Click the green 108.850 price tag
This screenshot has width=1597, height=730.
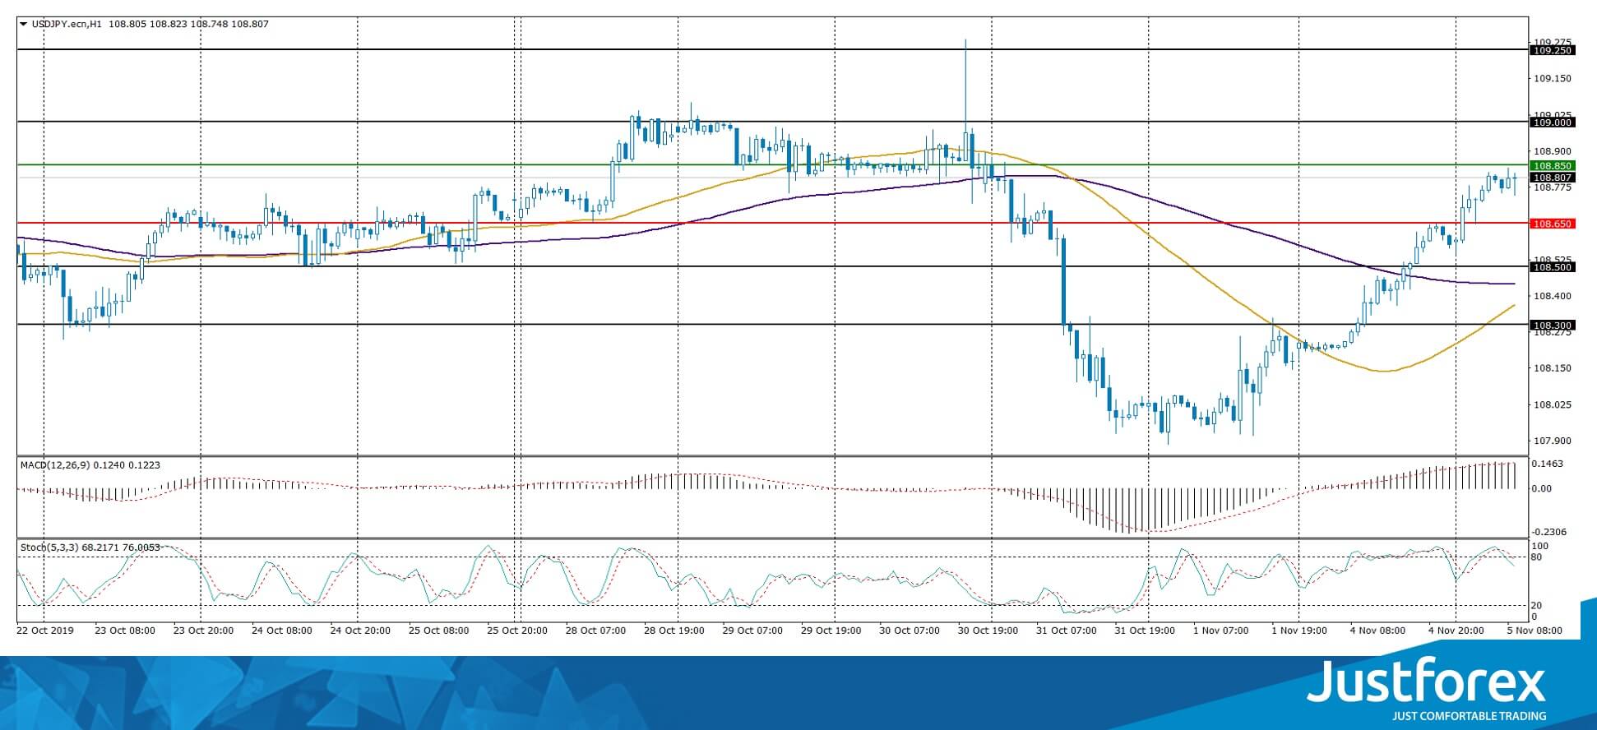click(1551, 166)
